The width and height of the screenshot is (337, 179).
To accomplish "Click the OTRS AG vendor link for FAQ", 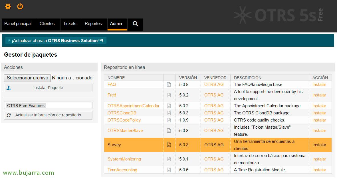I will pos(214,85).
